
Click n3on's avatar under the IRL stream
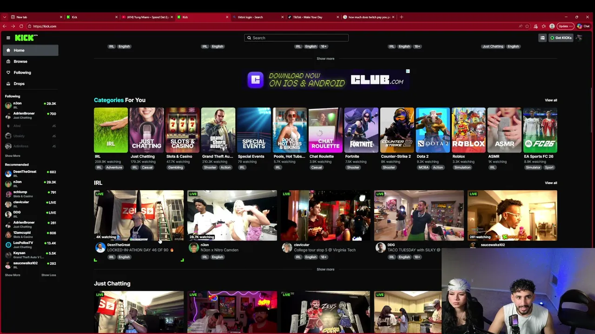pyautogui.click(x=193, y=248)
